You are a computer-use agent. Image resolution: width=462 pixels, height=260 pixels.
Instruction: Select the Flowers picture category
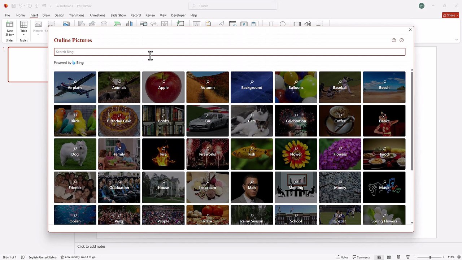point(340,154)
